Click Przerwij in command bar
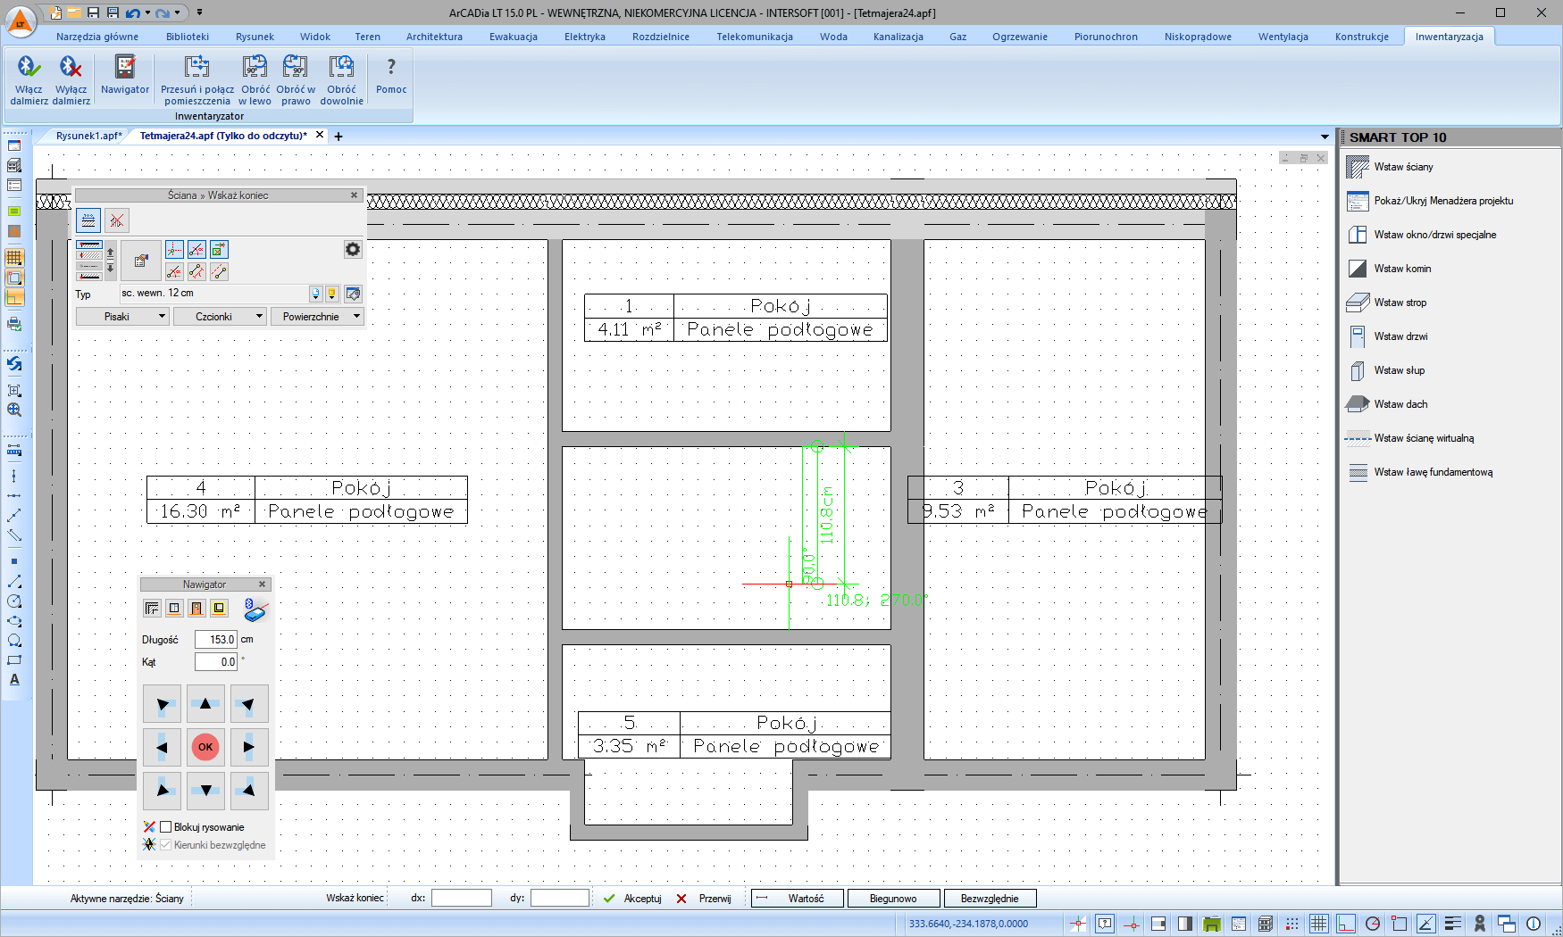The width and height of the screenshot is (1563, 937). (706, 899)
